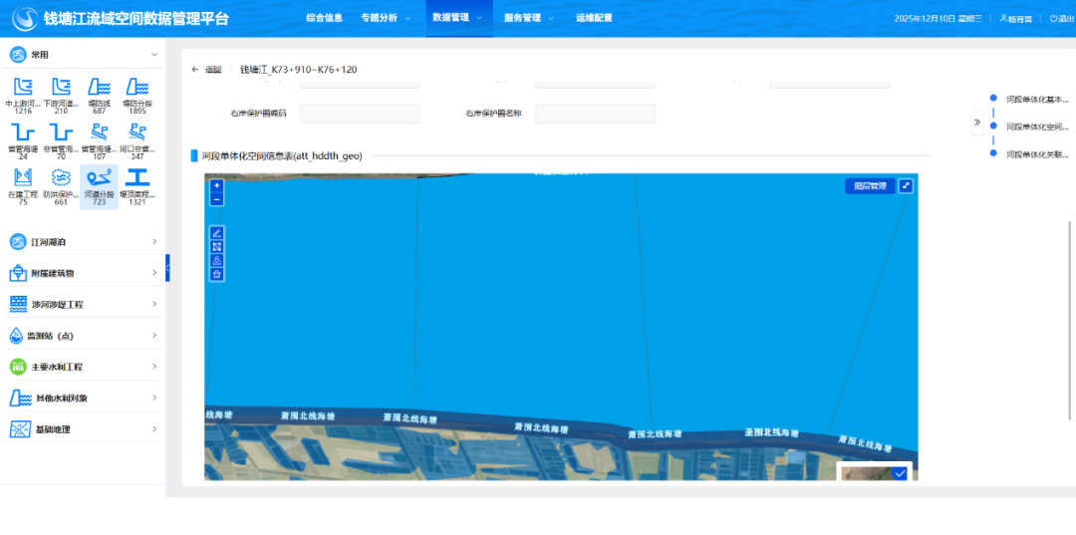Select the pencil draw tool on map

coord(217,232)
